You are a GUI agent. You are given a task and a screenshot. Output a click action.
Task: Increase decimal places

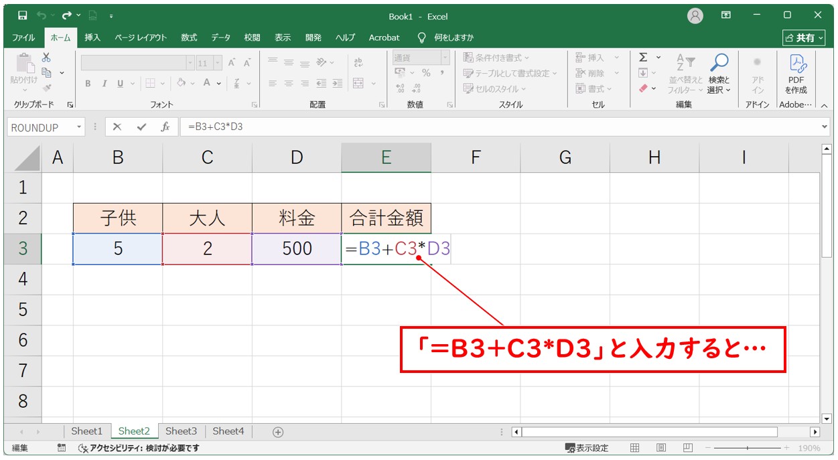401,88
